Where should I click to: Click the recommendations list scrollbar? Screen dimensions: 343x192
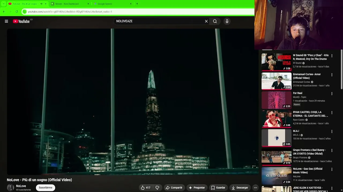pyautogui.click(x=342, y=70)
